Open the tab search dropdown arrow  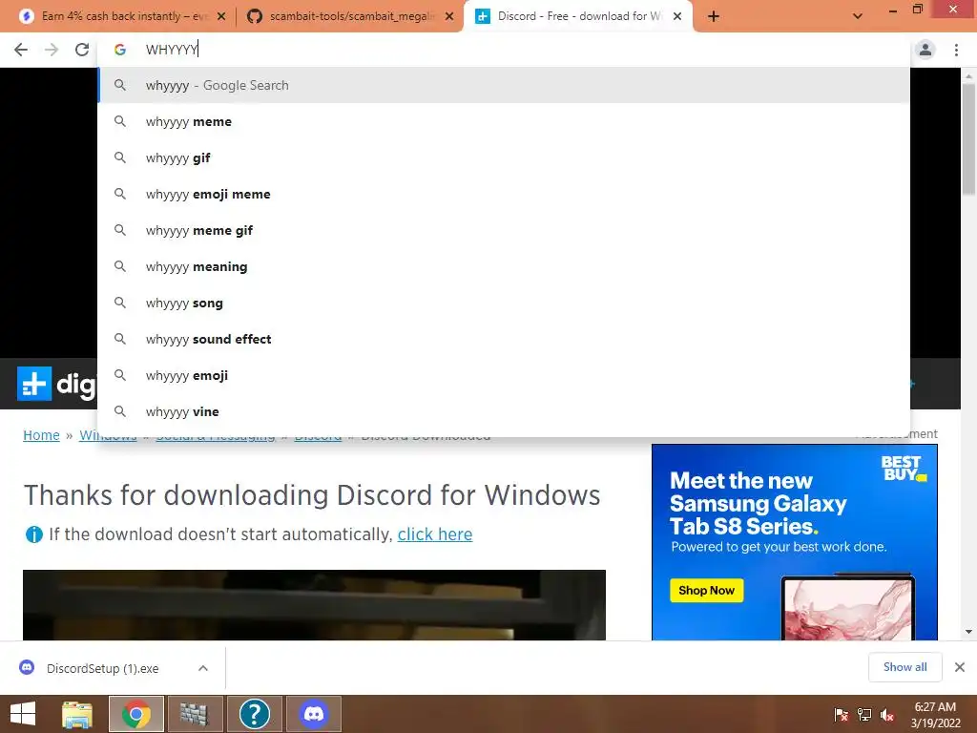point(858,16)
